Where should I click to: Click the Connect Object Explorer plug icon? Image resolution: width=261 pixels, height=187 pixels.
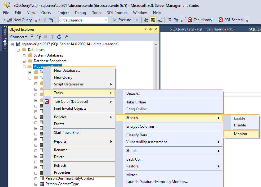tap(32, 37)
